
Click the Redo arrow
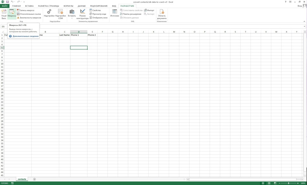coord(18,2)
